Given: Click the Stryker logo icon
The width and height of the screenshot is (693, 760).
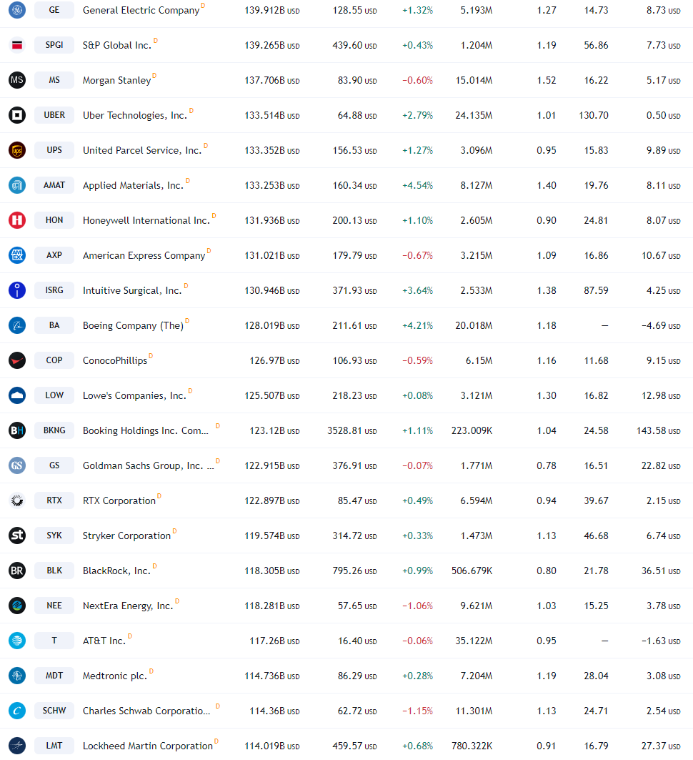Looking at the screenshot, I should pos(17,536).
